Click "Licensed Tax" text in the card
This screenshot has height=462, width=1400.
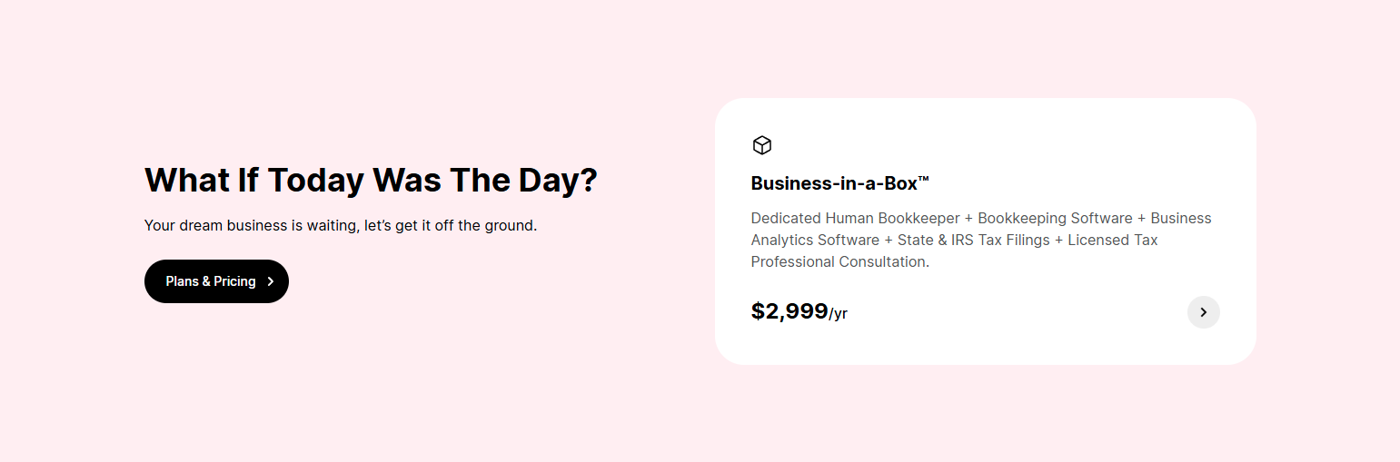pyautogui.click(x=1112, y=241)
